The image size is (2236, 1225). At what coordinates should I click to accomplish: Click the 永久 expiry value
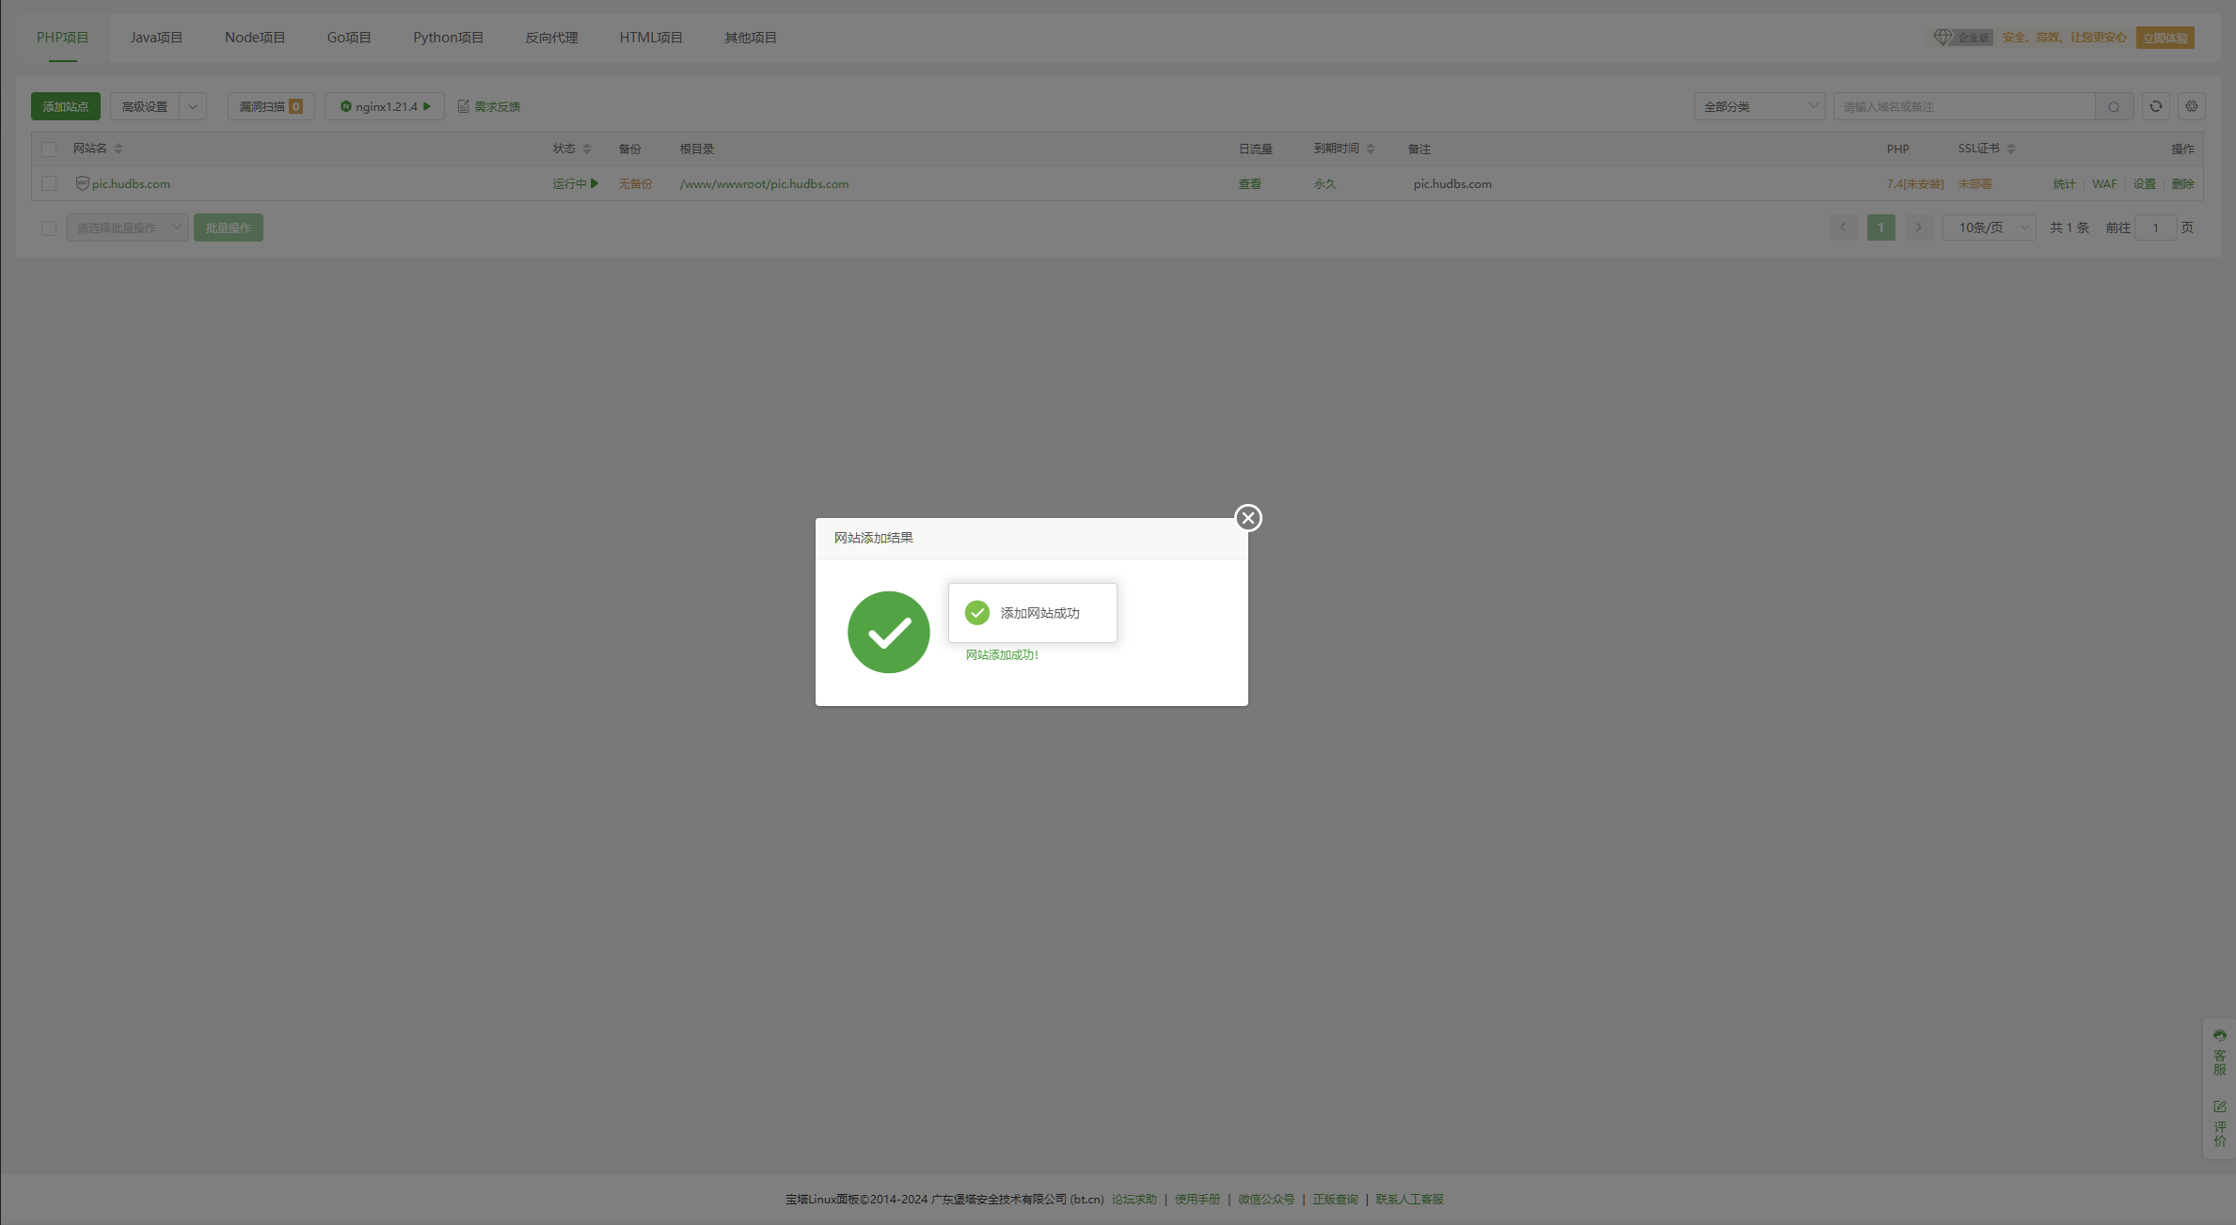click(1324, 183)
